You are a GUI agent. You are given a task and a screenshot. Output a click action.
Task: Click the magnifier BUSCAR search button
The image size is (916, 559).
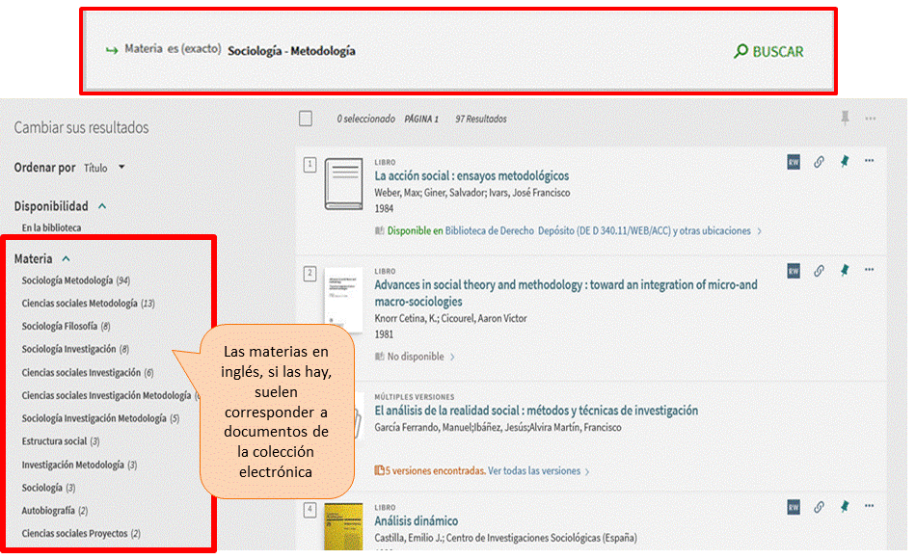768,52
